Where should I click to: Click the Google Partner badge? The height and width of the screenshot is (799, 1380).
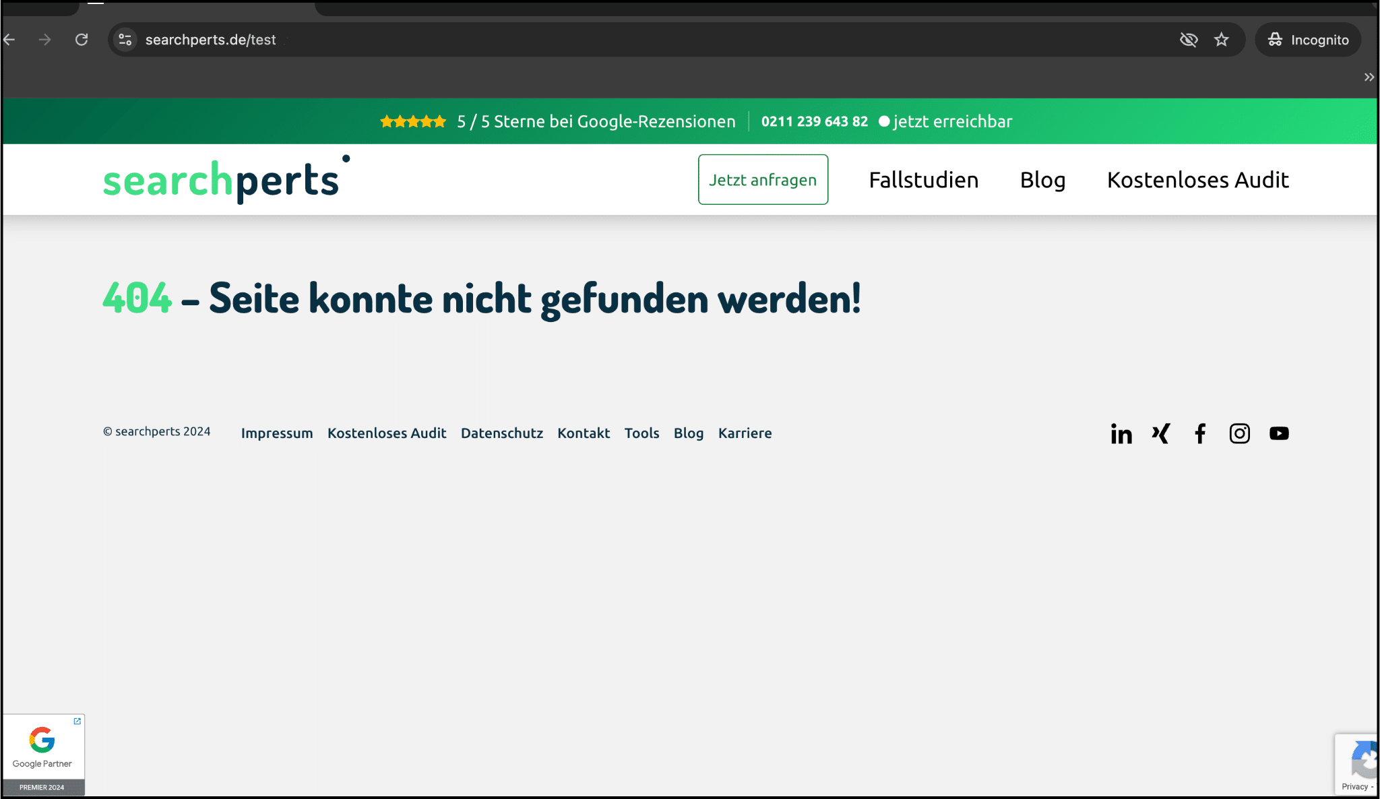tap(43, 755)
